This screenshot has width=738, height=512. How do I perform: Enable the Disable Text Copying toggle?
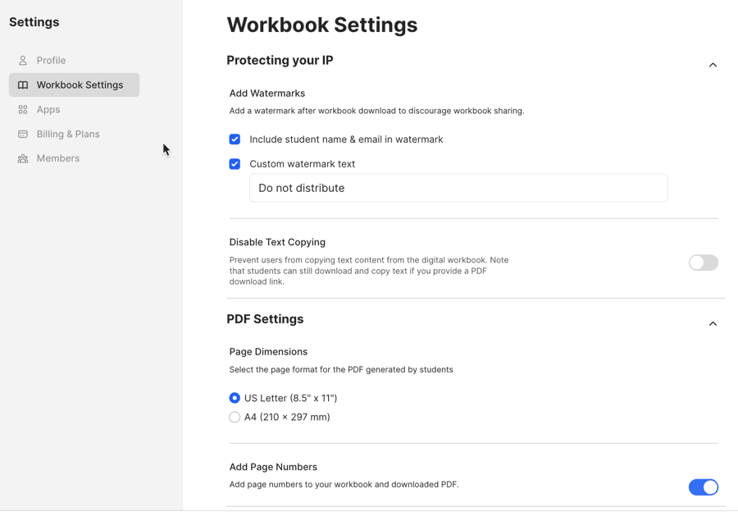tap(703, 263)
